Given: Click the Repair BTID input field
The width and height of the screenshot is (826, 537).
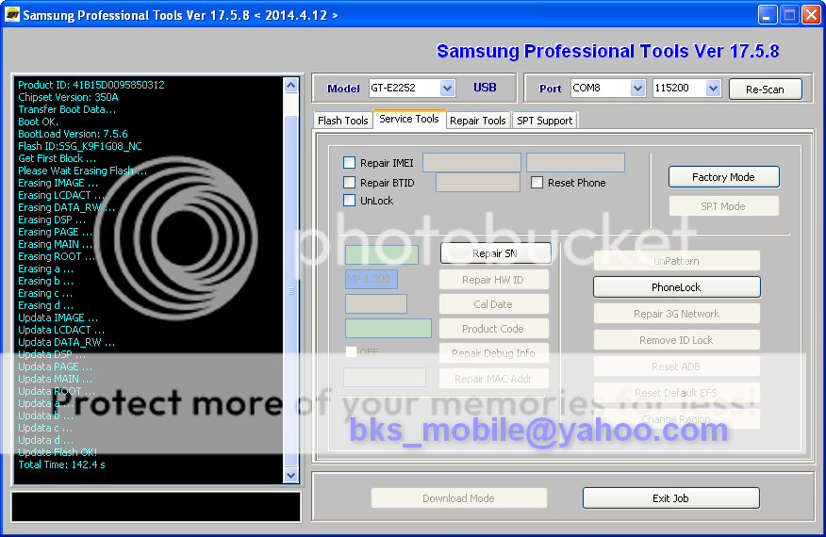Looking at the screenshot, I should point(478,182).
